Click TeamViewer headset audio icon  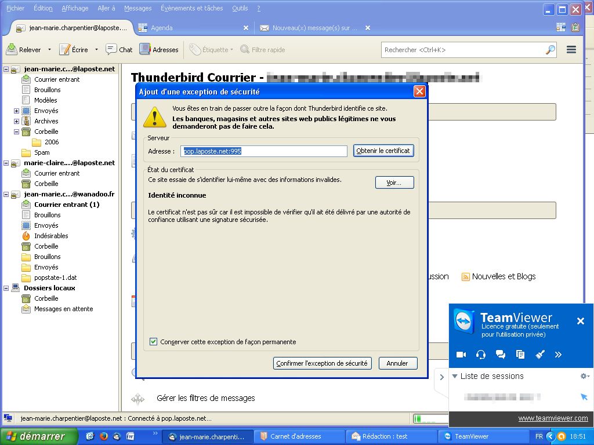tap(481, 355)
